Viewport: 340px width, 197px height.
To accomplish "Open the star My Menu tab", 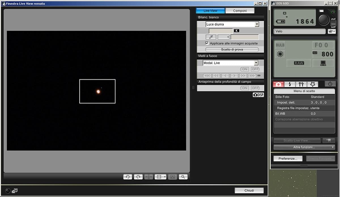I will pos(313,84).
